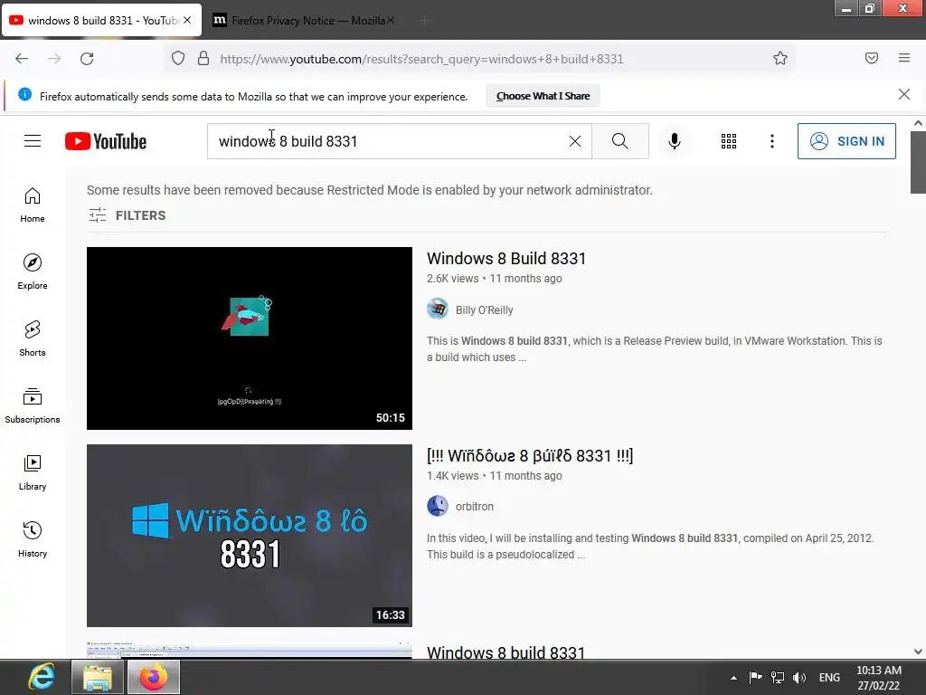Open a new browser tab
The height and width of the screenshot is (695, 926).
click(x=425, y=21)
